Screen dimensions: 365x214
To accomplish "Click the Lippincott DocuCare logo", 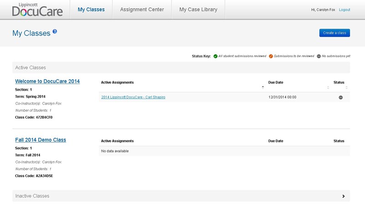I will (37, 10).
